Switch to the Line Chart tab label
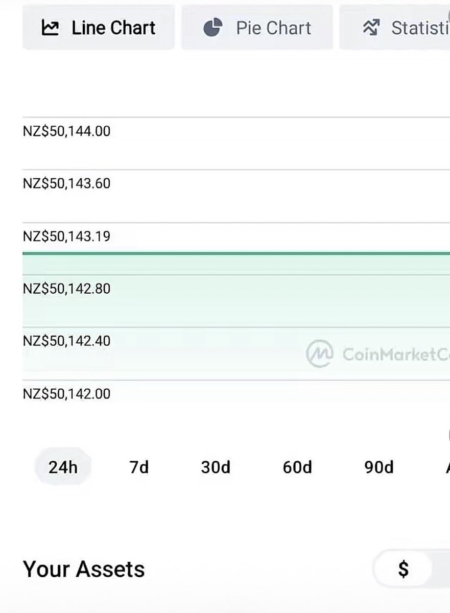Screen dimensions: 450x613 coord(113,28)
